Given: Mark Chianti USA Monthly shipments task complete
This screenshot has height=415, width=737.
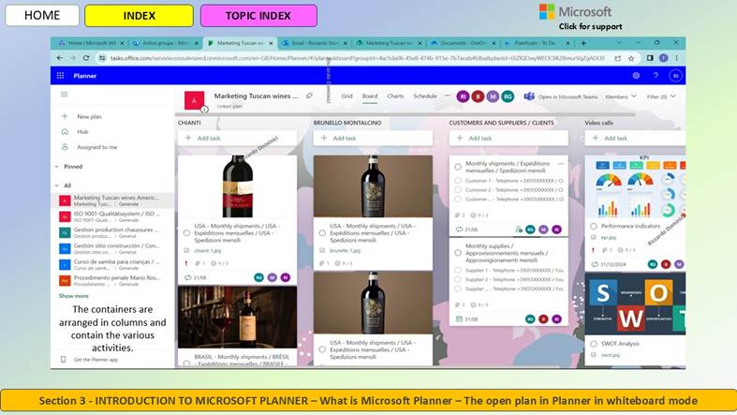Looking at the screenshot, I should tap(186, 233).
